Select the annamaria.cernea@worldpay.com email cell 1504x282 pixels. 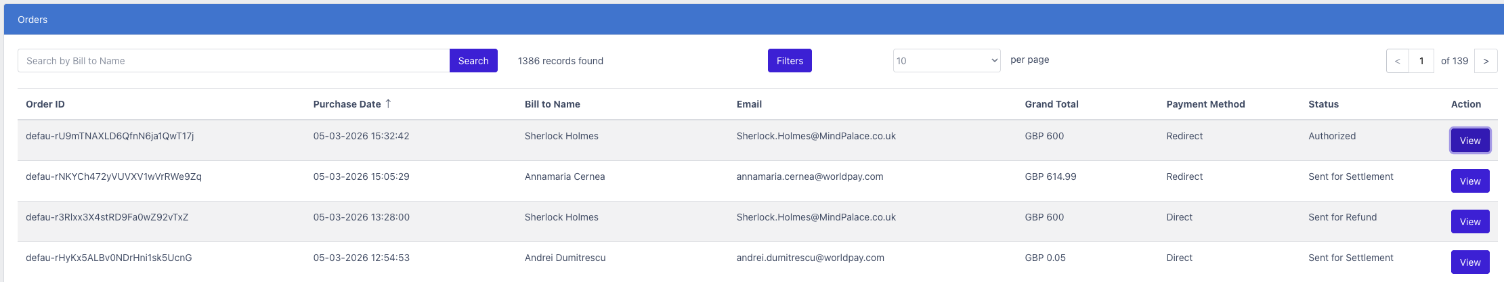pos(809,177)
